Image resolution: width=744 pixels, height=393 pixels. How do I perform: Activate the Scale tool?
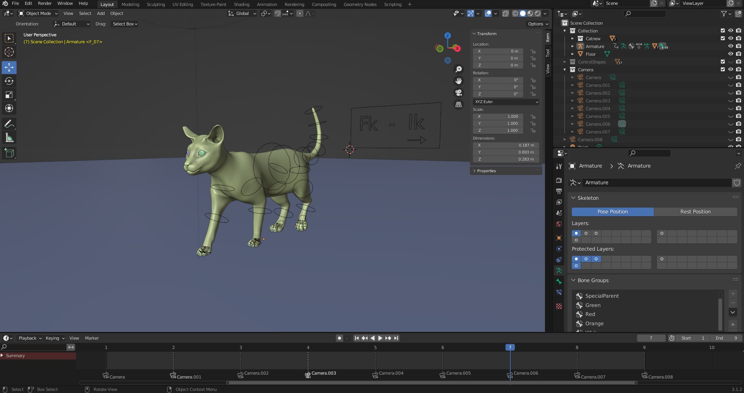click(9, 95)
